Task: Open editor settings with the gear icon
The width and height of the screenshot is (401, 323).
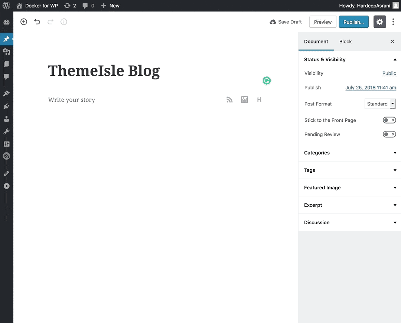Action: (379, 22)
